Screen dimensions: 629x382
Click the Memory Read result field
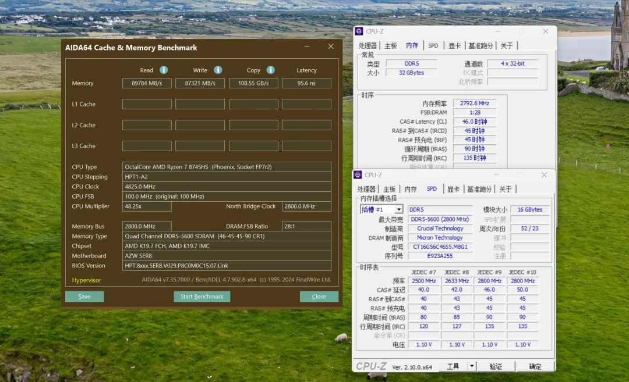tap(147, 83)
